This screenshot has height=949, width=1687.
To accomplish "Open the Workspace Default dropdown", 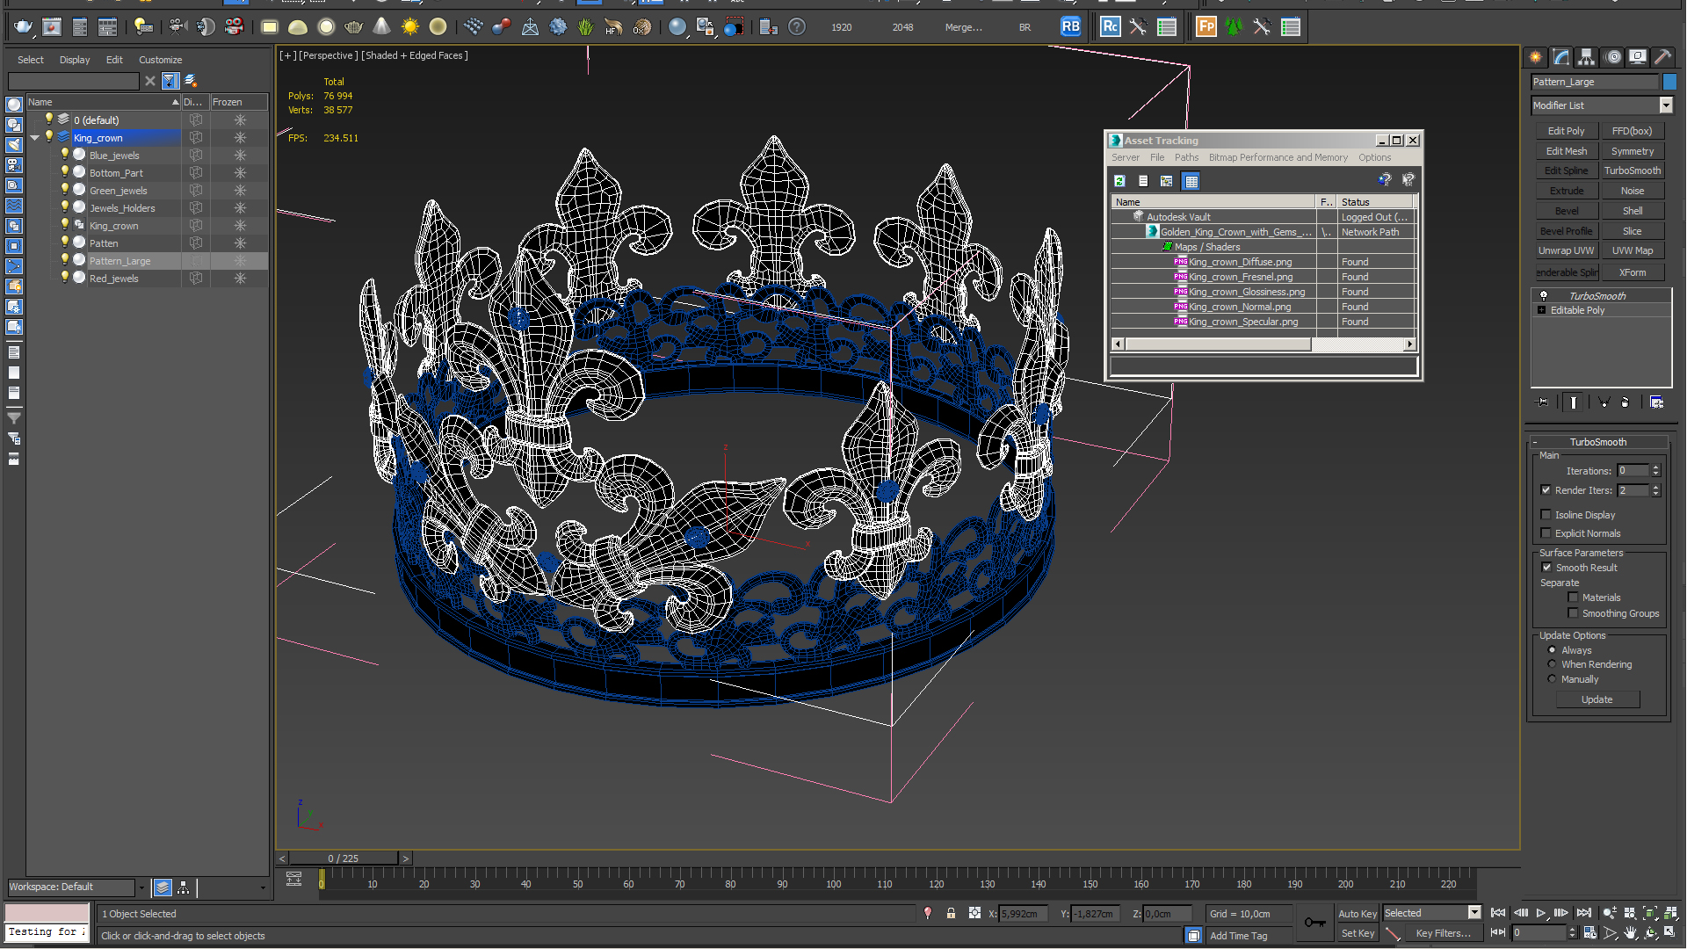I will (x=141, y=887).
